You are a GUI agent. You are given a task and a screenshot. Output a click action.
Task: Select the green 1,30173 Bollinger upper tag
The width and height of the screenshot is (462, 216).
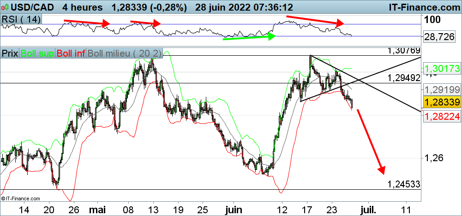pos(442,69)
